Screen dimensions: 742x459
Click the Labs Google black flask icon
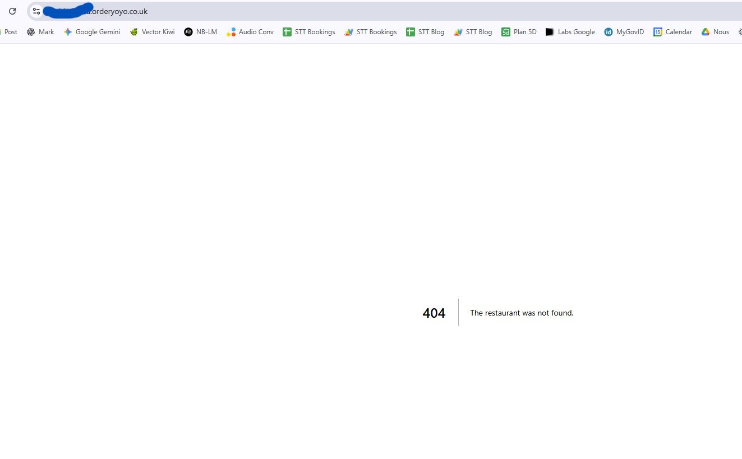point(549,32)
